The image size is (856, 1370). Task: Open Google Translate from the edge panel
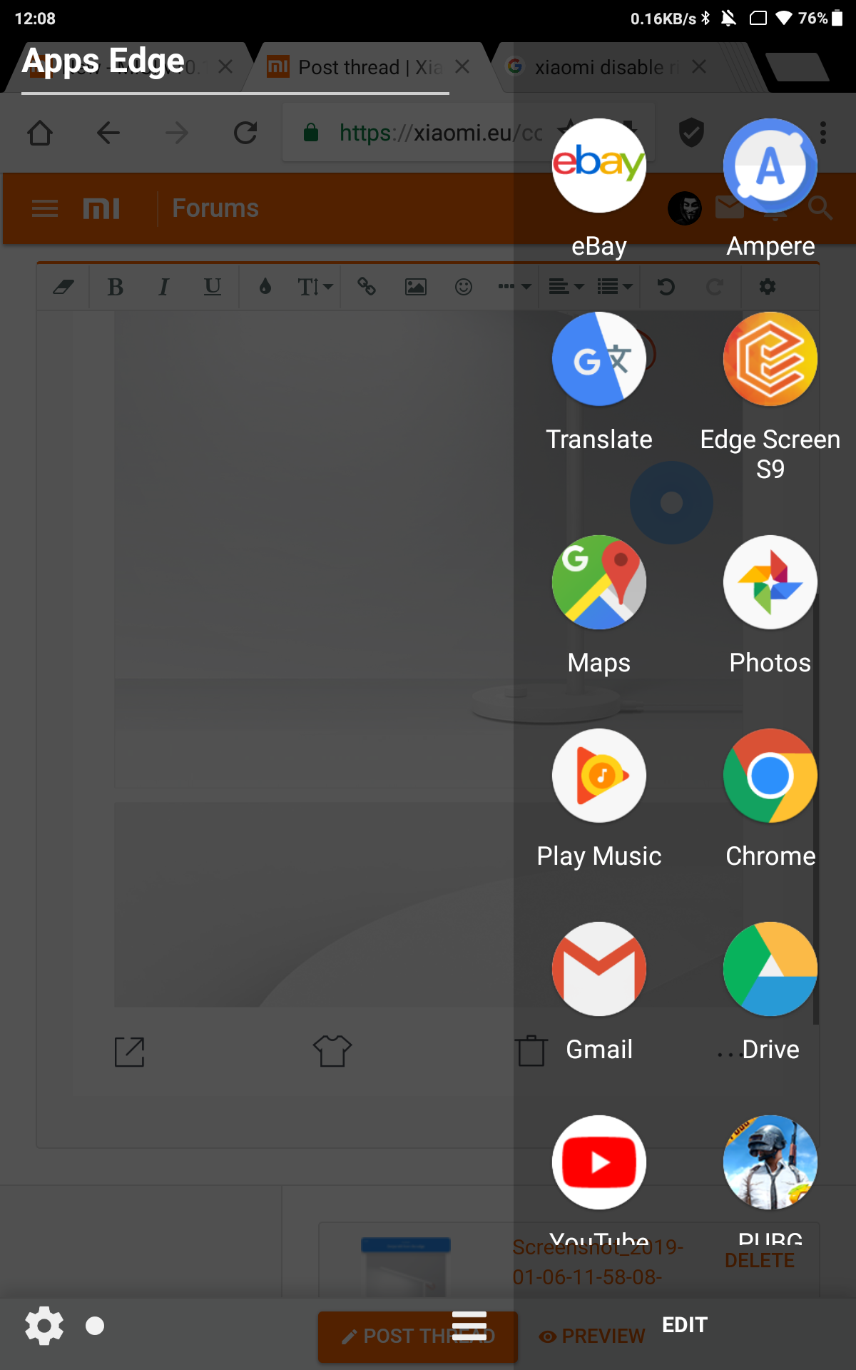click(599, 359)
